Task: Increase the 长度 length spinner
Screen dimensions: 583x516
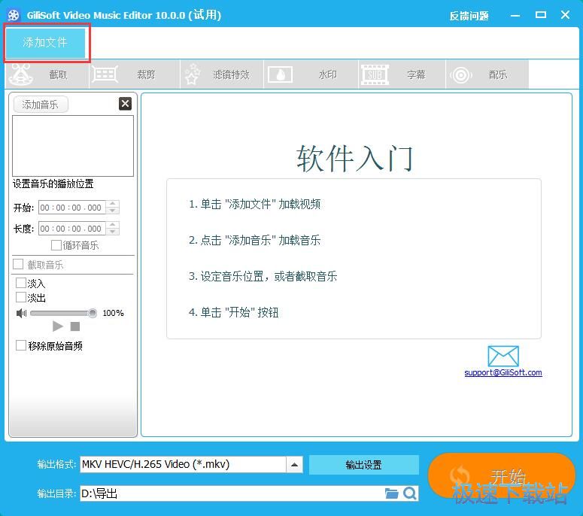Action: tap(113, 225)
